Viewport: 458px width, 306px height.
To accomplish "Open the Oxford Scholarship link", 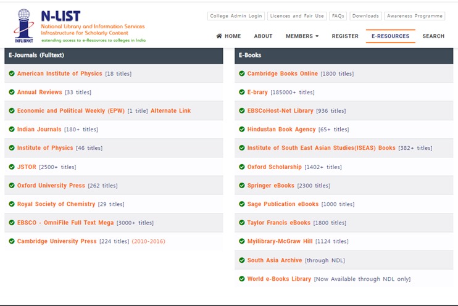I will 274,167.
